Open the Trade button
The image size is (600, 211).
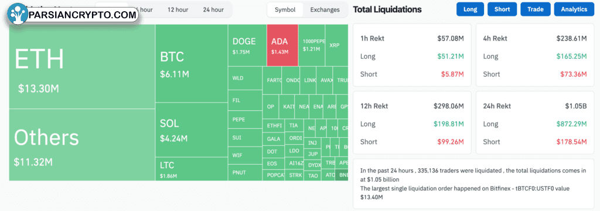[536, 9]
